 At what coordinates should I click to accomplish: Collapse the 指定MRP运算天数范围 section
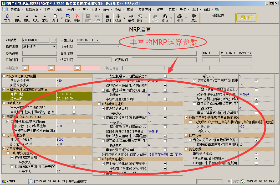coord(4,76)
